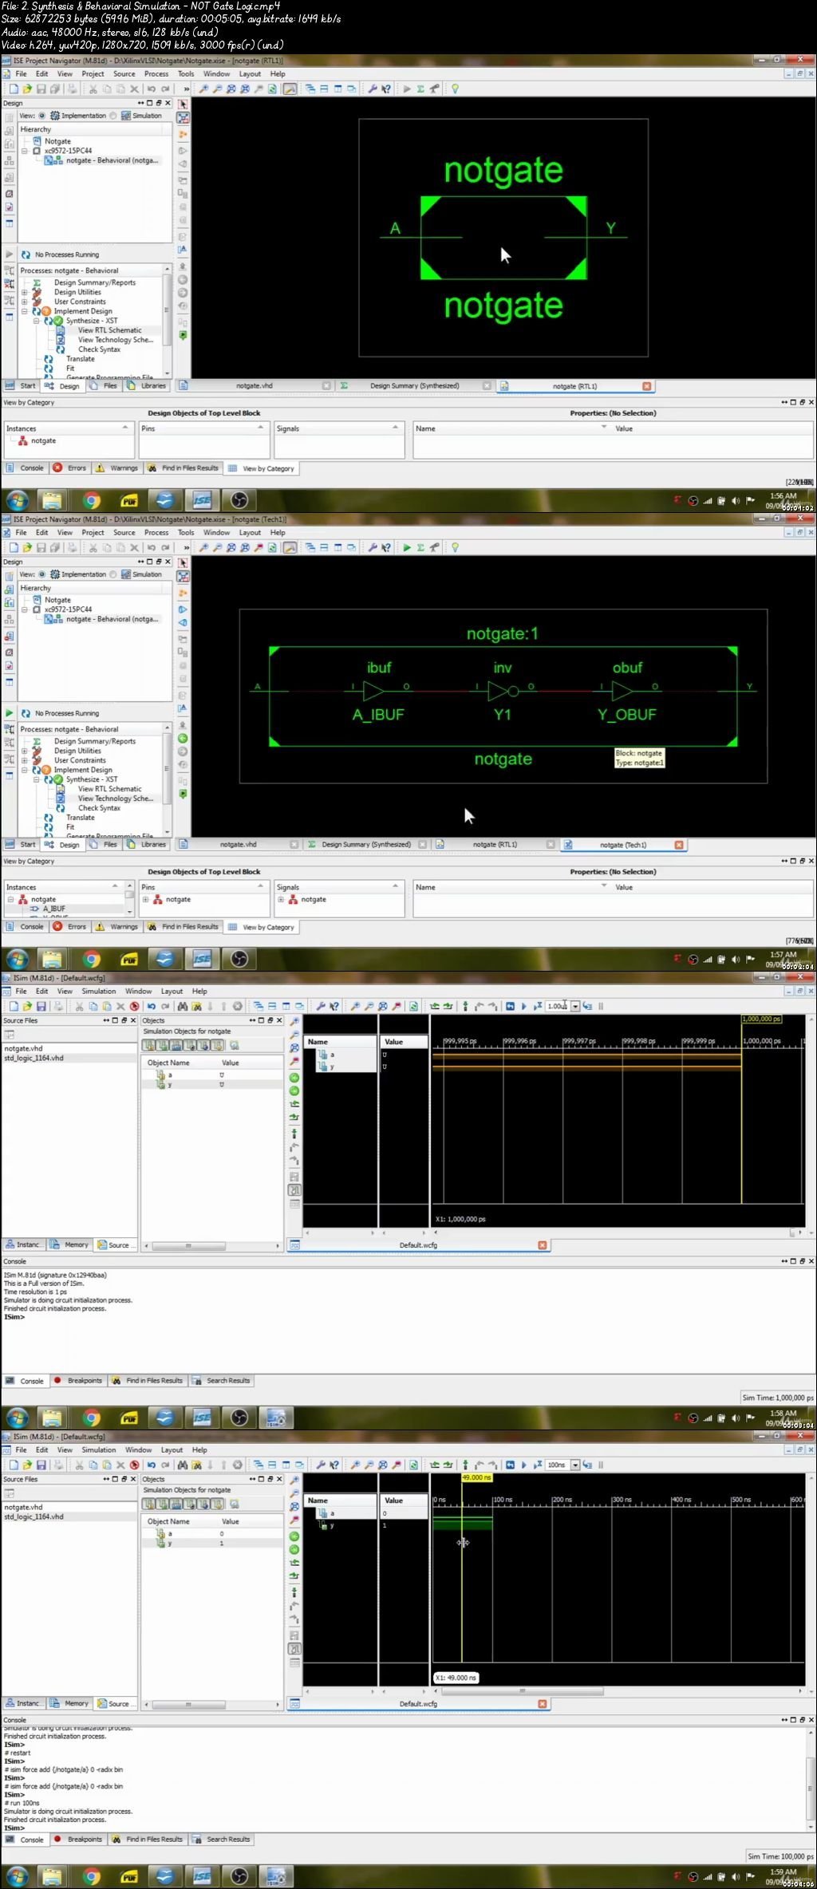Screen dimensions: 817x1889
Task: Click the Zoom In icon in the first frame toolbar
Action: point(203,89)
